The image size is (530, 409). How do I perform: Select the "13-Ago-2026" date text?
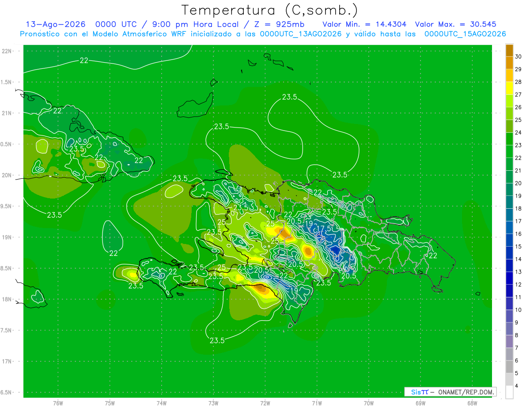56,24
